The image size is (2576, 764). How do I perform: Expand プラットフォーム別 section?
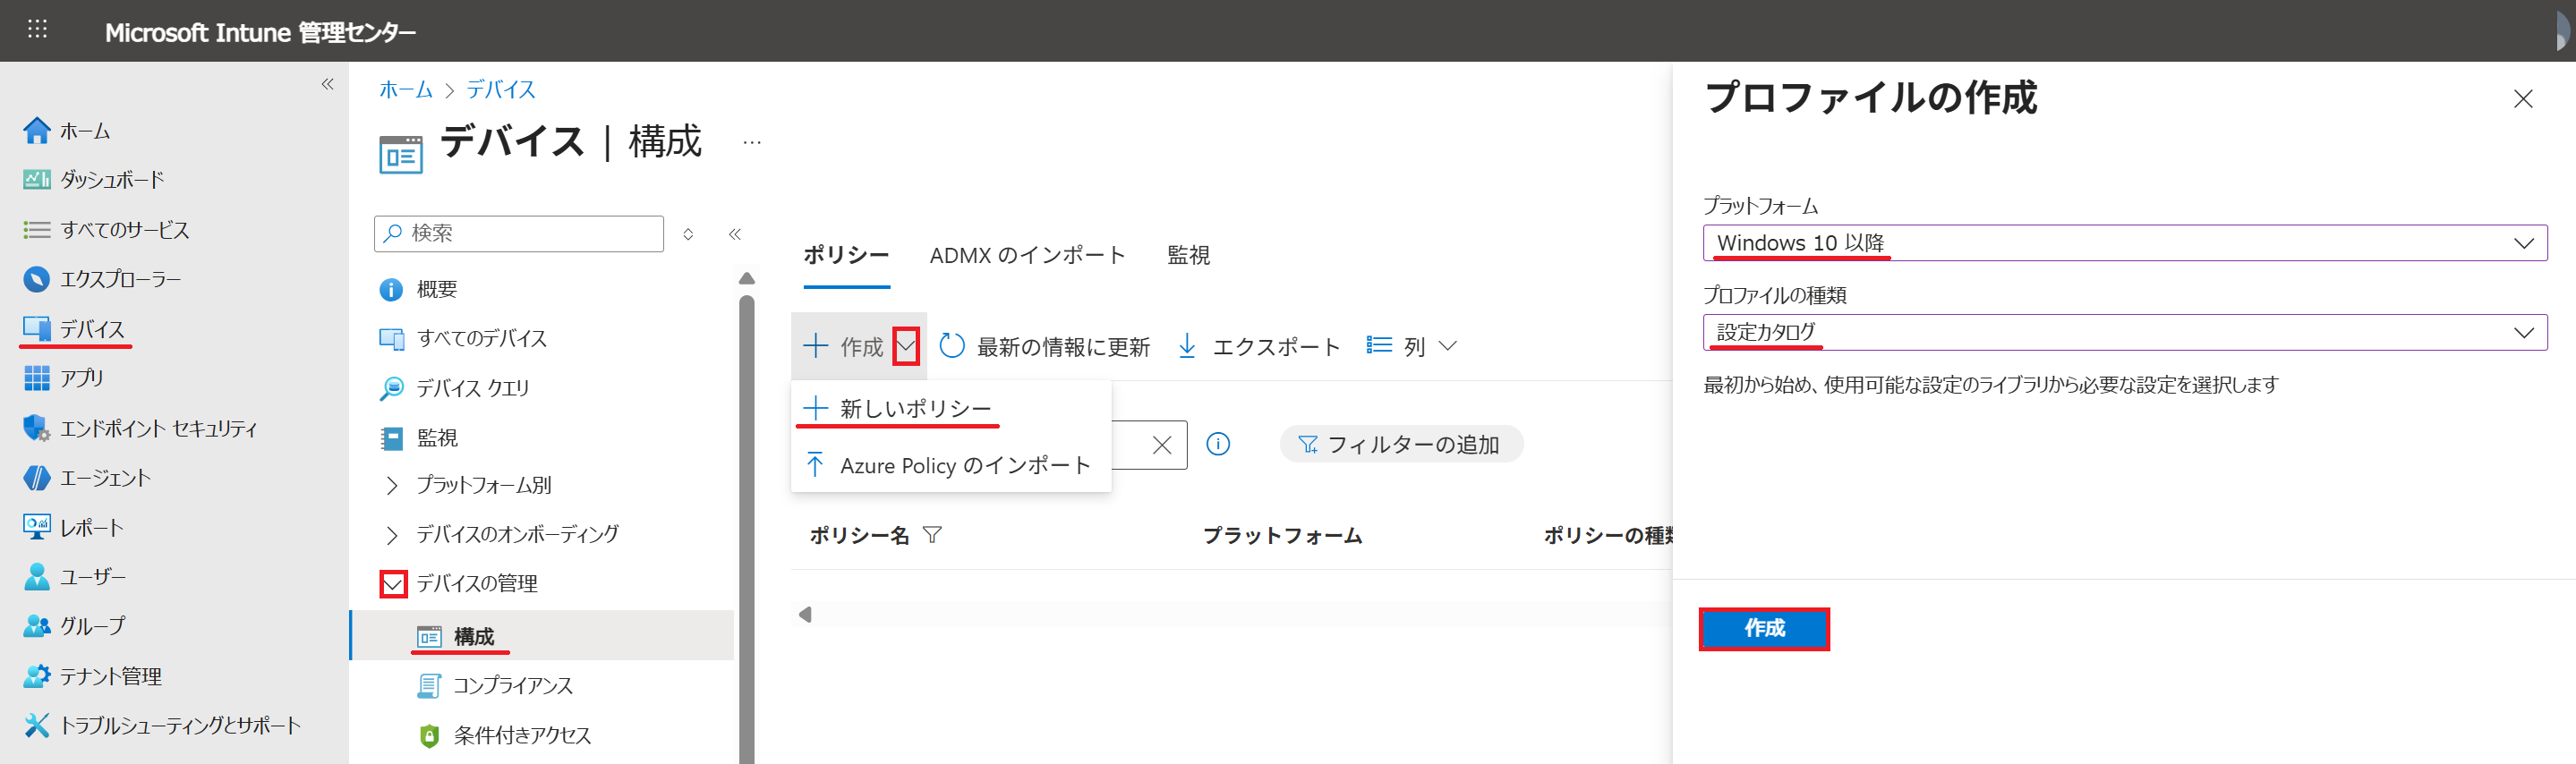(x=392, y=485)
